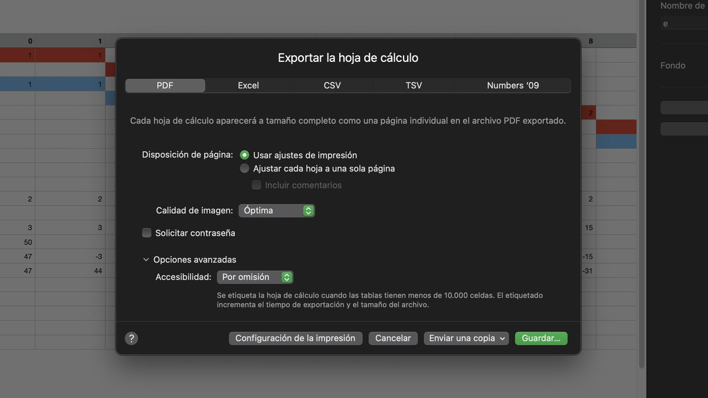Choose the Numbers '09 format
This screenshot has width=708, height=398.
[x=512, y=85]
